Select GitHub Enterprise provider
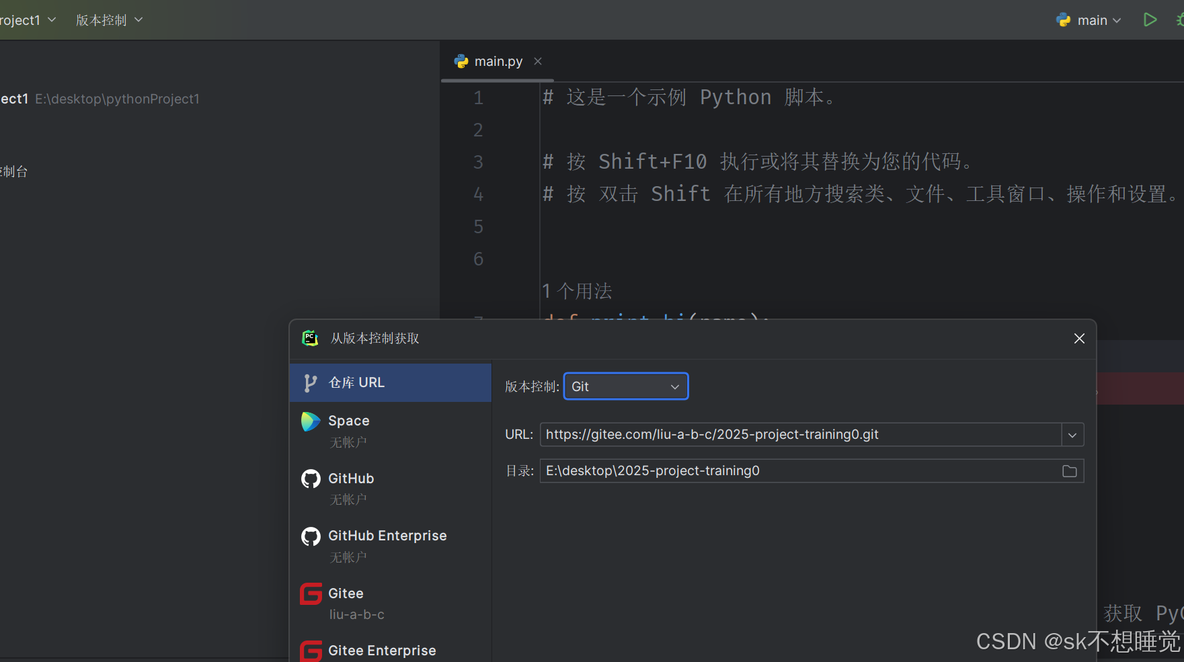 (x=391, y=545)
